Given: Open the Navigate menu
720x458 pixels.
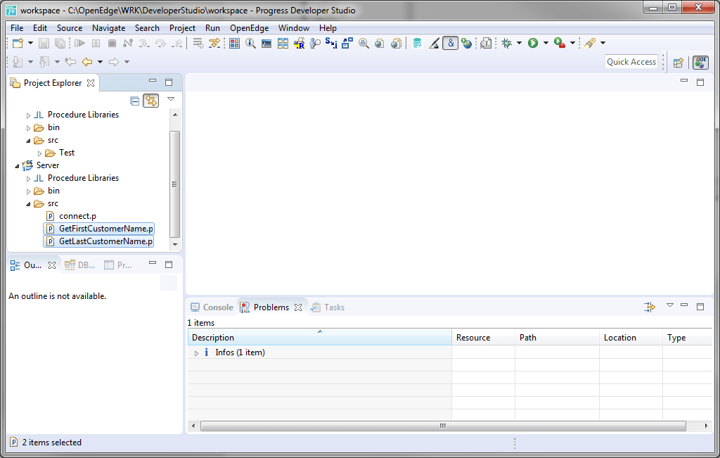Looking at the screenshot, I should [x=108, y=28].
